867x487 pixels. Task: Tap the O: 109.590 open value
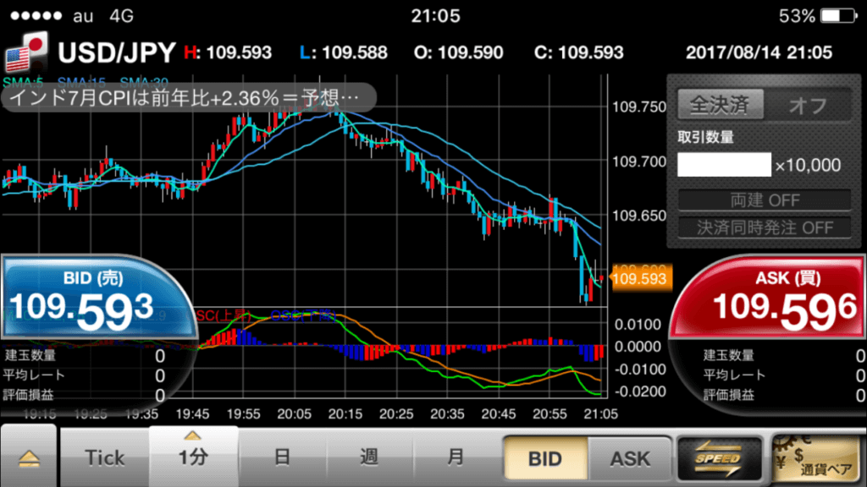click(x=458, y=52)
